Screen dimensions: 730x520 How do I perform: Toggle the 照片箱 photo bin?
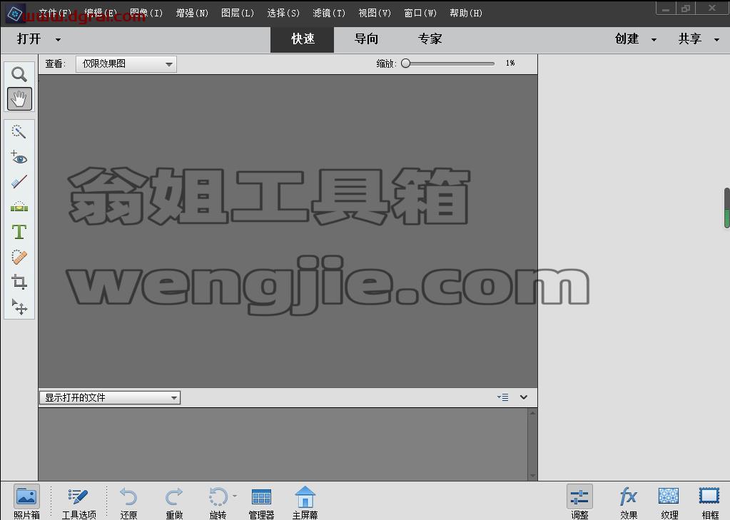coord(26,502)
